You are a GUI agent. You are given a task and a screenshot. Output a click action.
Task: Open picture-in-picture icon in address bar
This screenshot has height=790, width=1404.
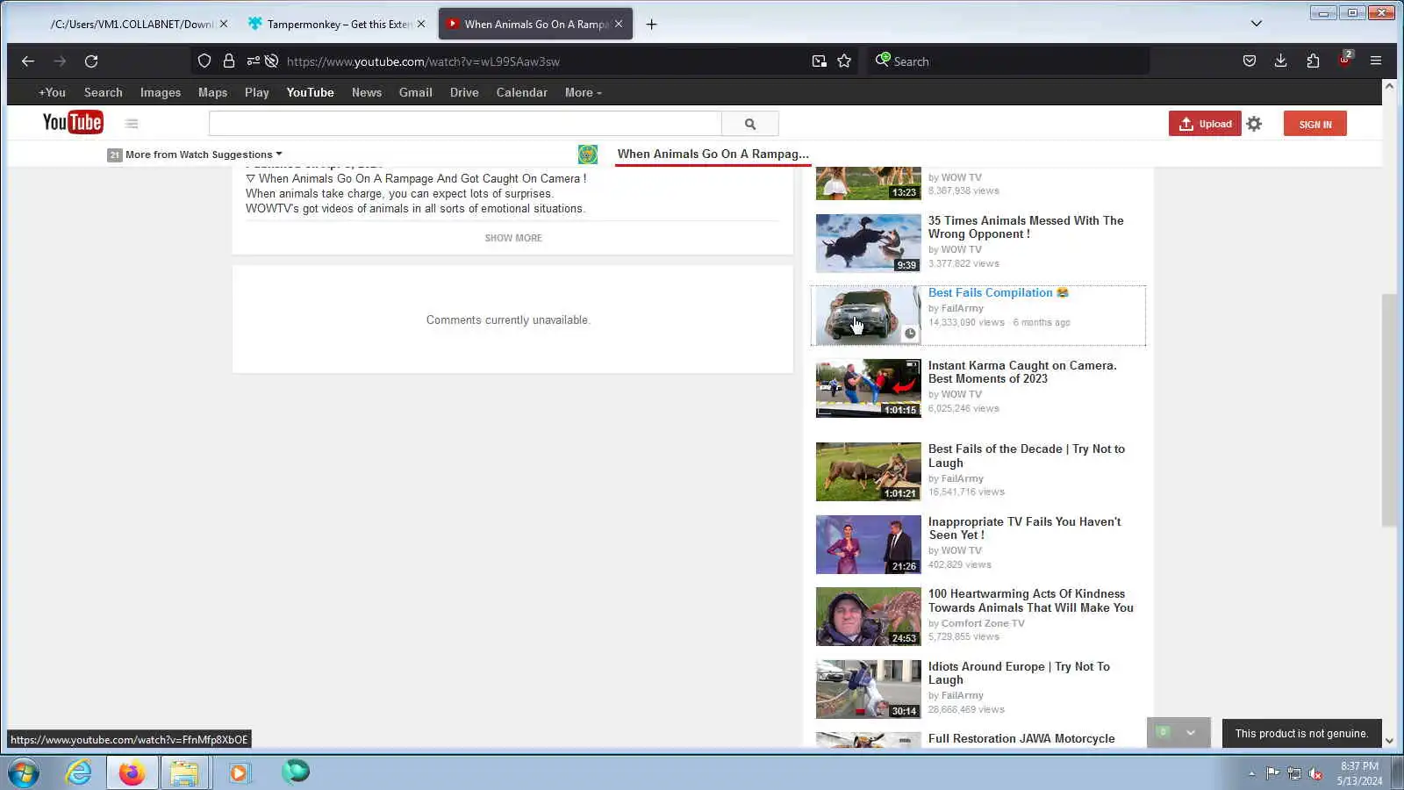819,61
